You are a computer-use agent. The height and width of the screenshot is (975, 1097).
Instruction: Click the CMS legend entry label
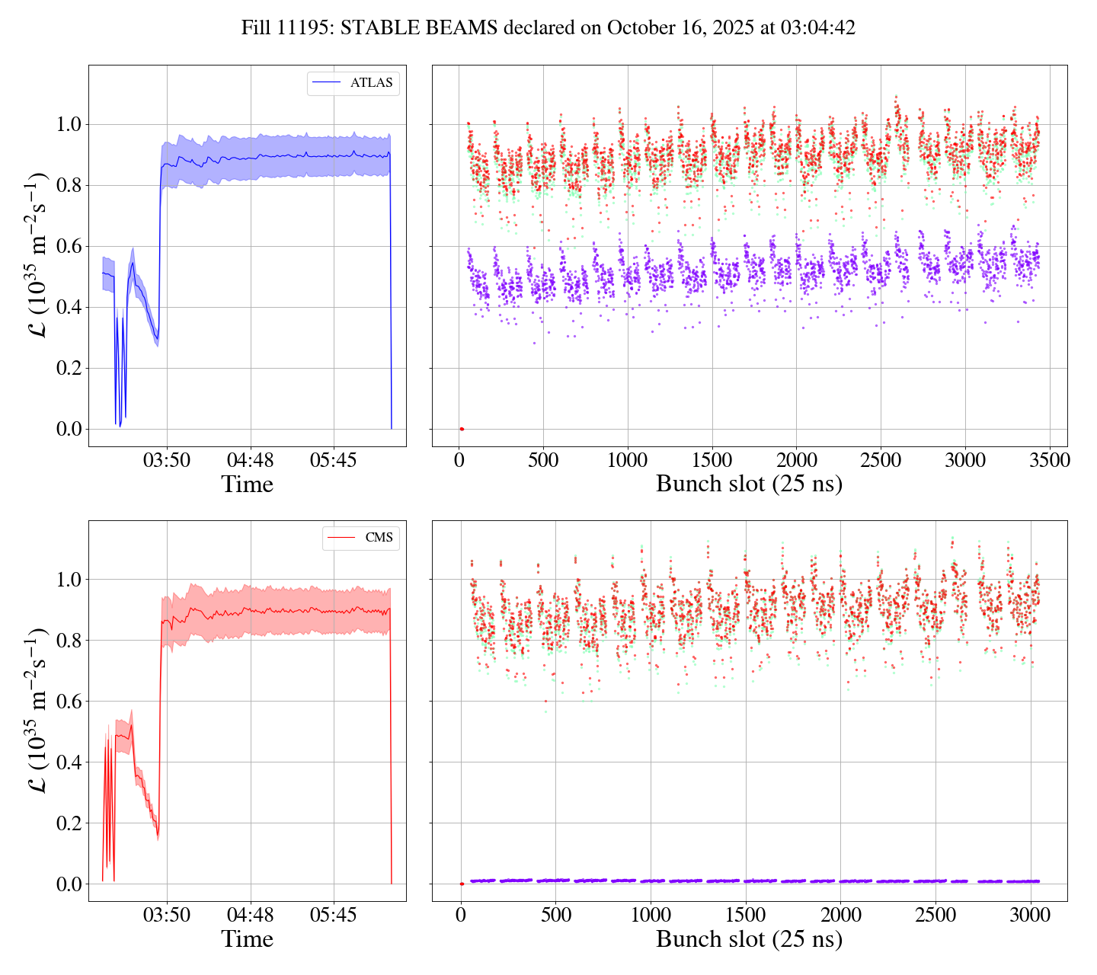click(x=379, y=538)
